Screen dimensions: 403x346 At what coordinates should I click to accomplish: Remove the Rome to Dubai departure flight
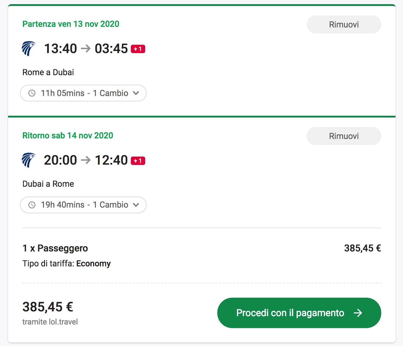(344, 24)
